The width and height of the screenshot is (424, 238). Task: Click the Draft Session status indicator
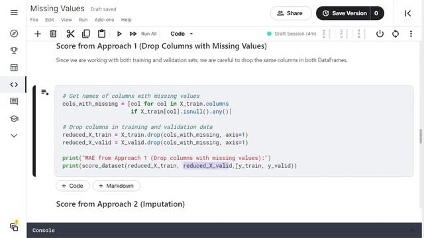pyautogui.click(x=291, y=34)
